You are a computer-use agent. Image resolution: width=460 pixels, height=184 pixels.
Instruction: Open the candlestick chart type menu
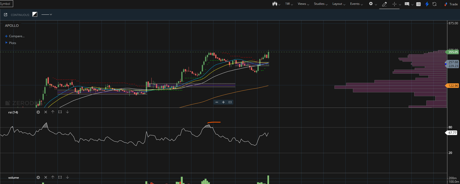point(276,4)
